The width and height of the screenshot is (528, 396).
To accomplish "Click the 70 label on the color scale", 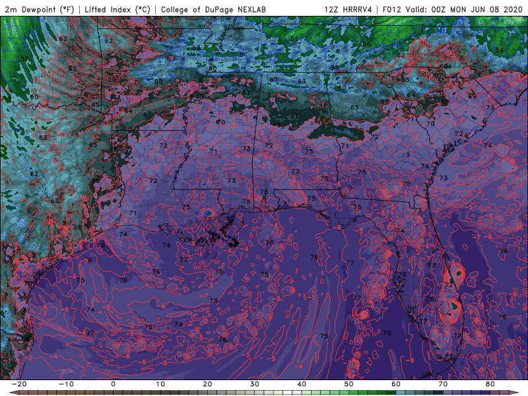I will point(443,384).
